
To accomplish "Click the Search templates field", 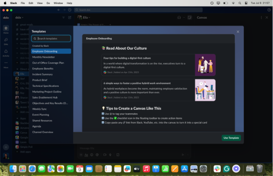I will coord(51,39).
